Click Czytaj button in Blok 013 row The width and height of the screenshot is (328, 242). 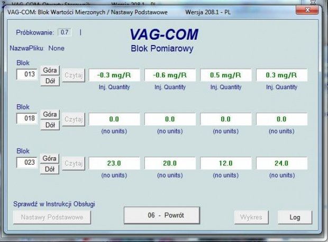(74, 75)
